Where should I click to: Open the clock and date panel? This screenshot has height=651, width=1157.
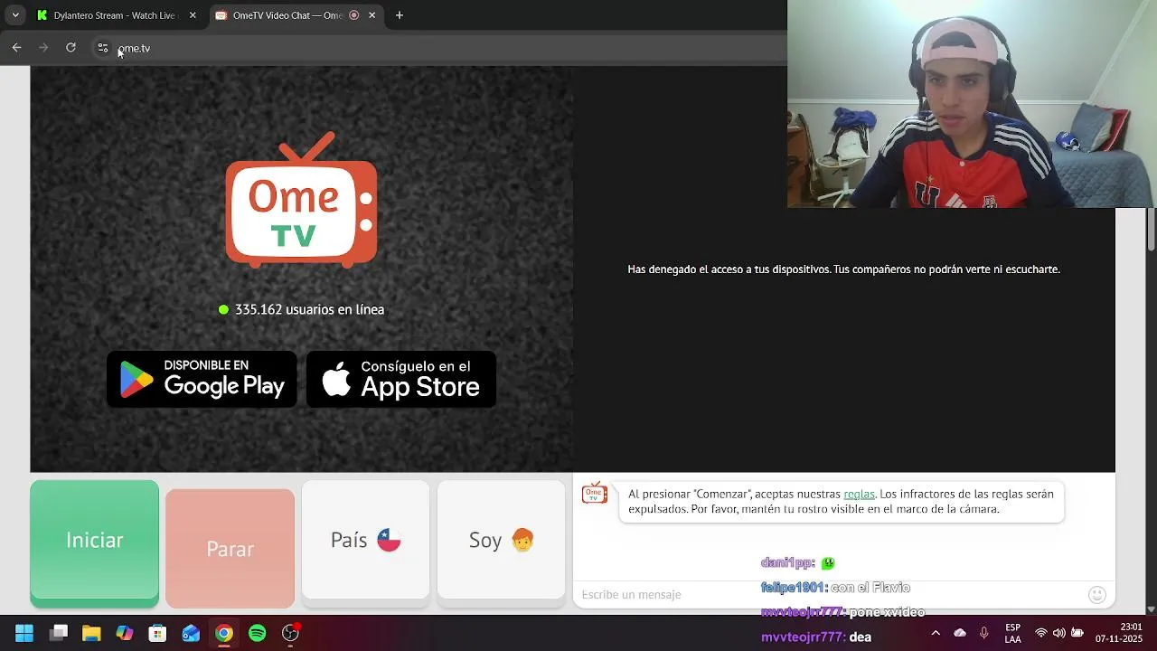click(1119, 633)
